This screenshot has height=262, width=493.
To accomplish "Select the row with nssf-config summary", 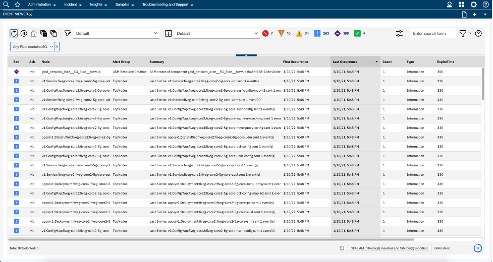I will (244, 231).
